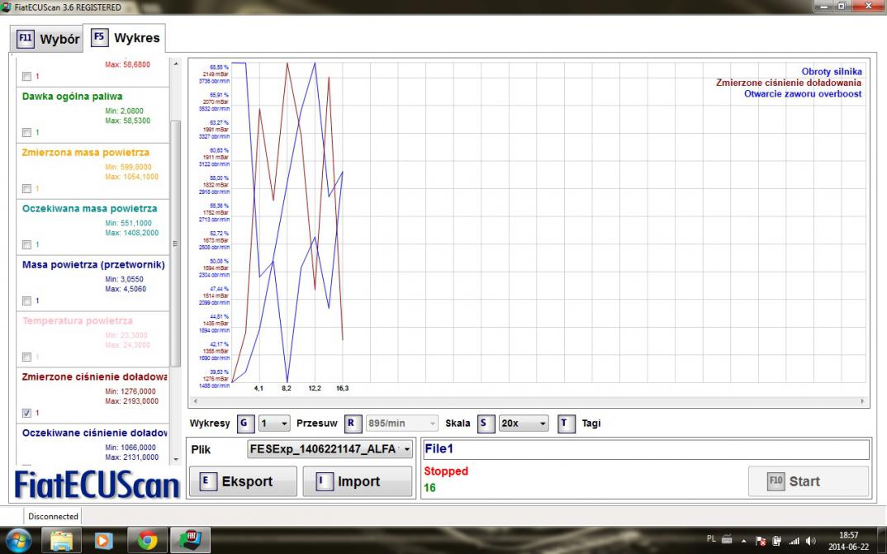Click the Import button
The width and height of the screenshot is (887, 554).
pos(357,481)
